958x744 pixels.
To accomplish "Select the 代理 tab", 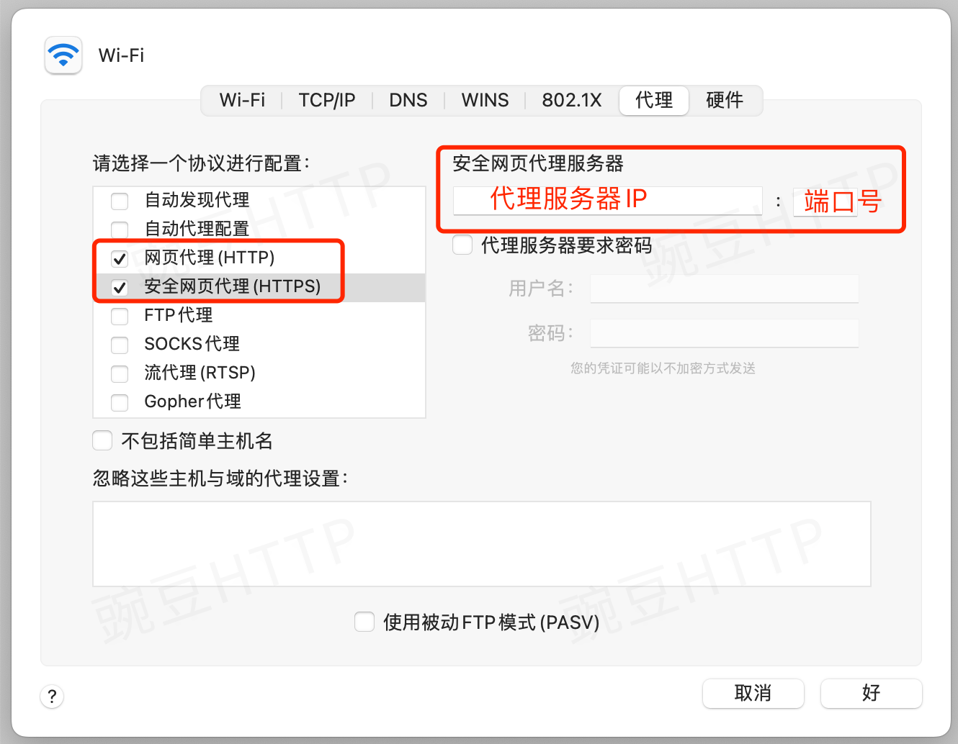I will (654, 100).
